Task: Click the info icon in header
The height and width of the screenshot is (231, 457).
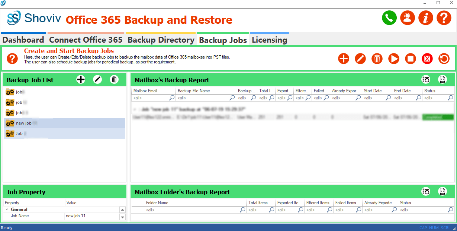Action: click(x=426, y=18)
